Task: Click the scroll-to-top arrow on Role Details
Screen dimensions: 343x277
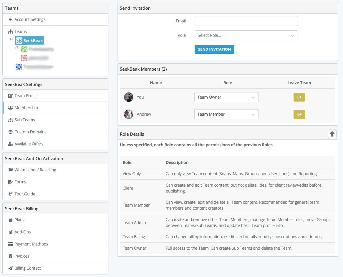Action: [x=332, y=134]
